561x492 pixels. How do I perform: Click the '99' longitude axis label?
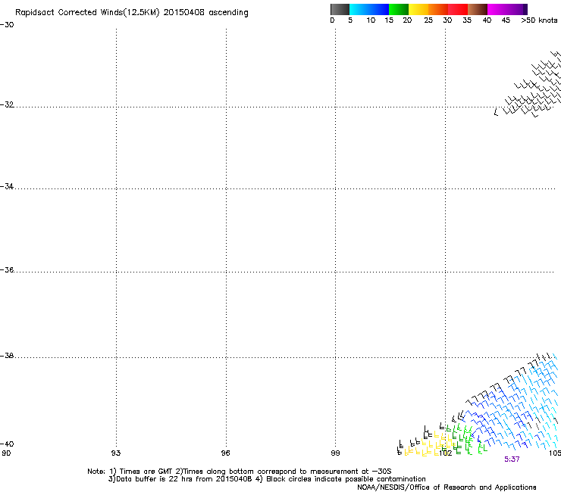coord(335,453)
